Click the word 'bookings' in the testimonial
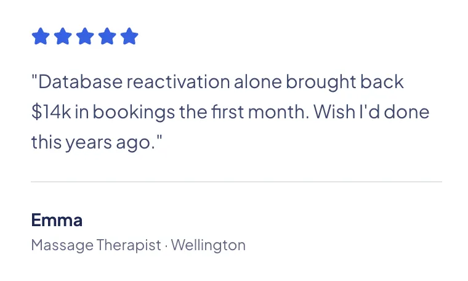The width and height of the screenshot is (468, 281). [x=134, y=113]
